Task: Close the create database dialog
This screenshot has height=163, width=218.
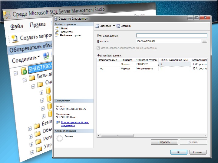Action: pos(205,18)
